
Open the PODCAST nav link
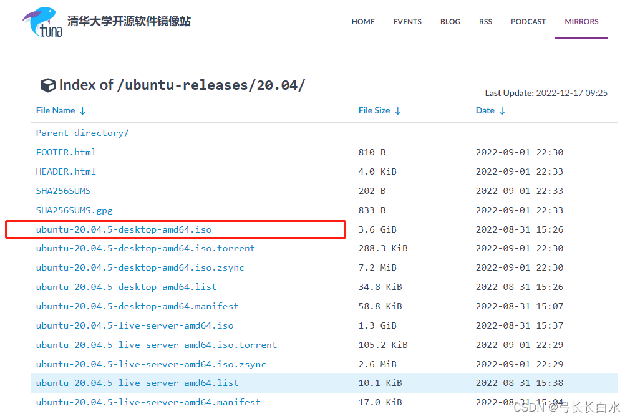(x=528, y=22)
